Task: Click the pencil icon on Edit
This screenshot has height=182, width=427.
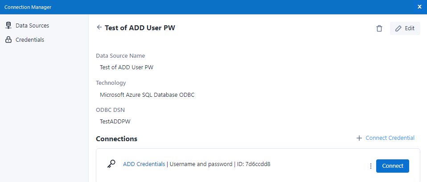Action: point(398,28)
